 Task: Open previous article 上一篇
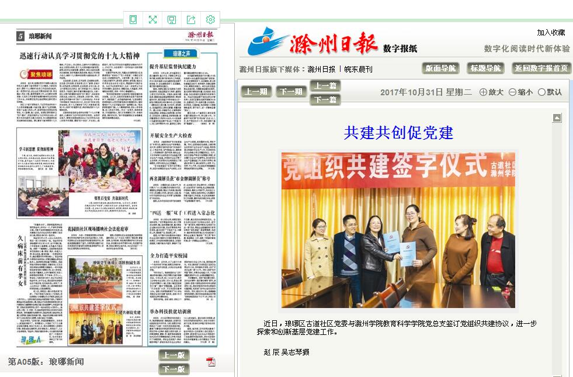[325, 85]
